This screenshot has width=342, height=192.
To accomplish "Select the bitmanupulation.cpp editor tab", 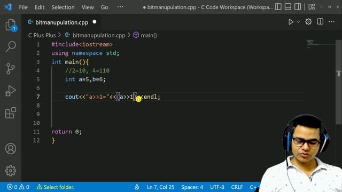I will [x=62, y=22].
